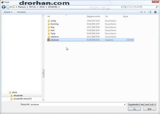Select the Temp folder icon
This screenshot has height=114, width=160.
(49, 33)
